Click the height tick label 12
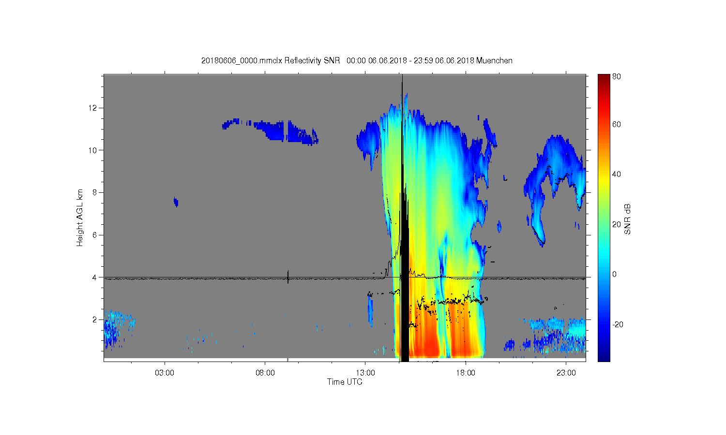 coord(93,107)
